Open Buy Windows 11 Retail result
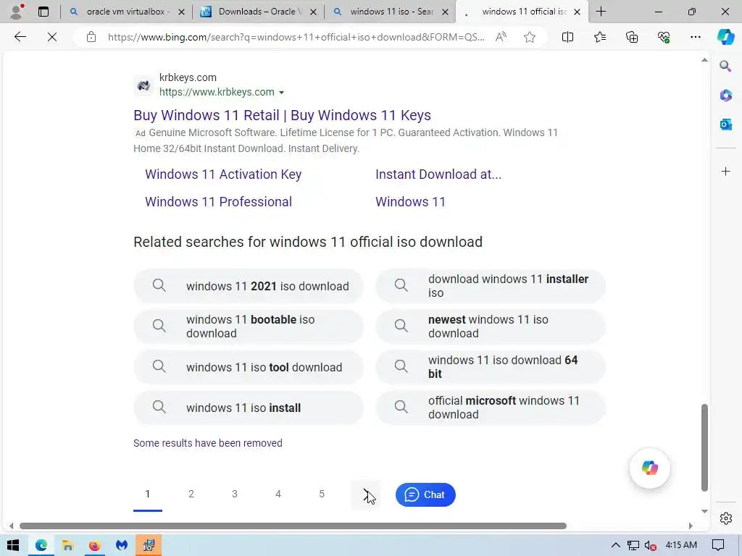The image size is (742, 556). (282, 115)
